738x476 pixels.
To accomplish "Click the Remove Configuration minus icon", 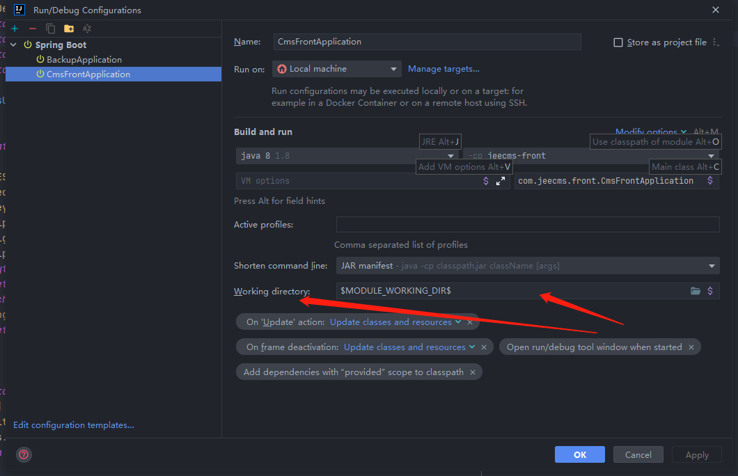I will pos(32,29).
